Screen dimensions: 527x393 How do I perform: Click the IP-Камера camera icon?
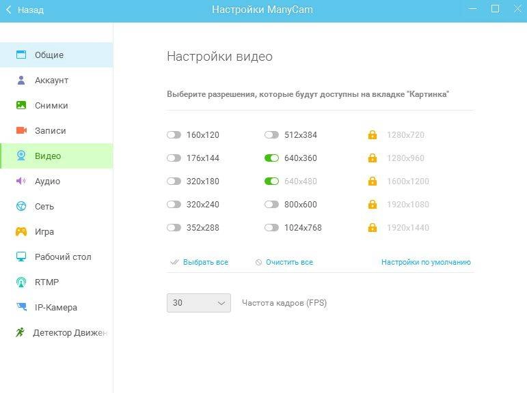coord(21,307)
